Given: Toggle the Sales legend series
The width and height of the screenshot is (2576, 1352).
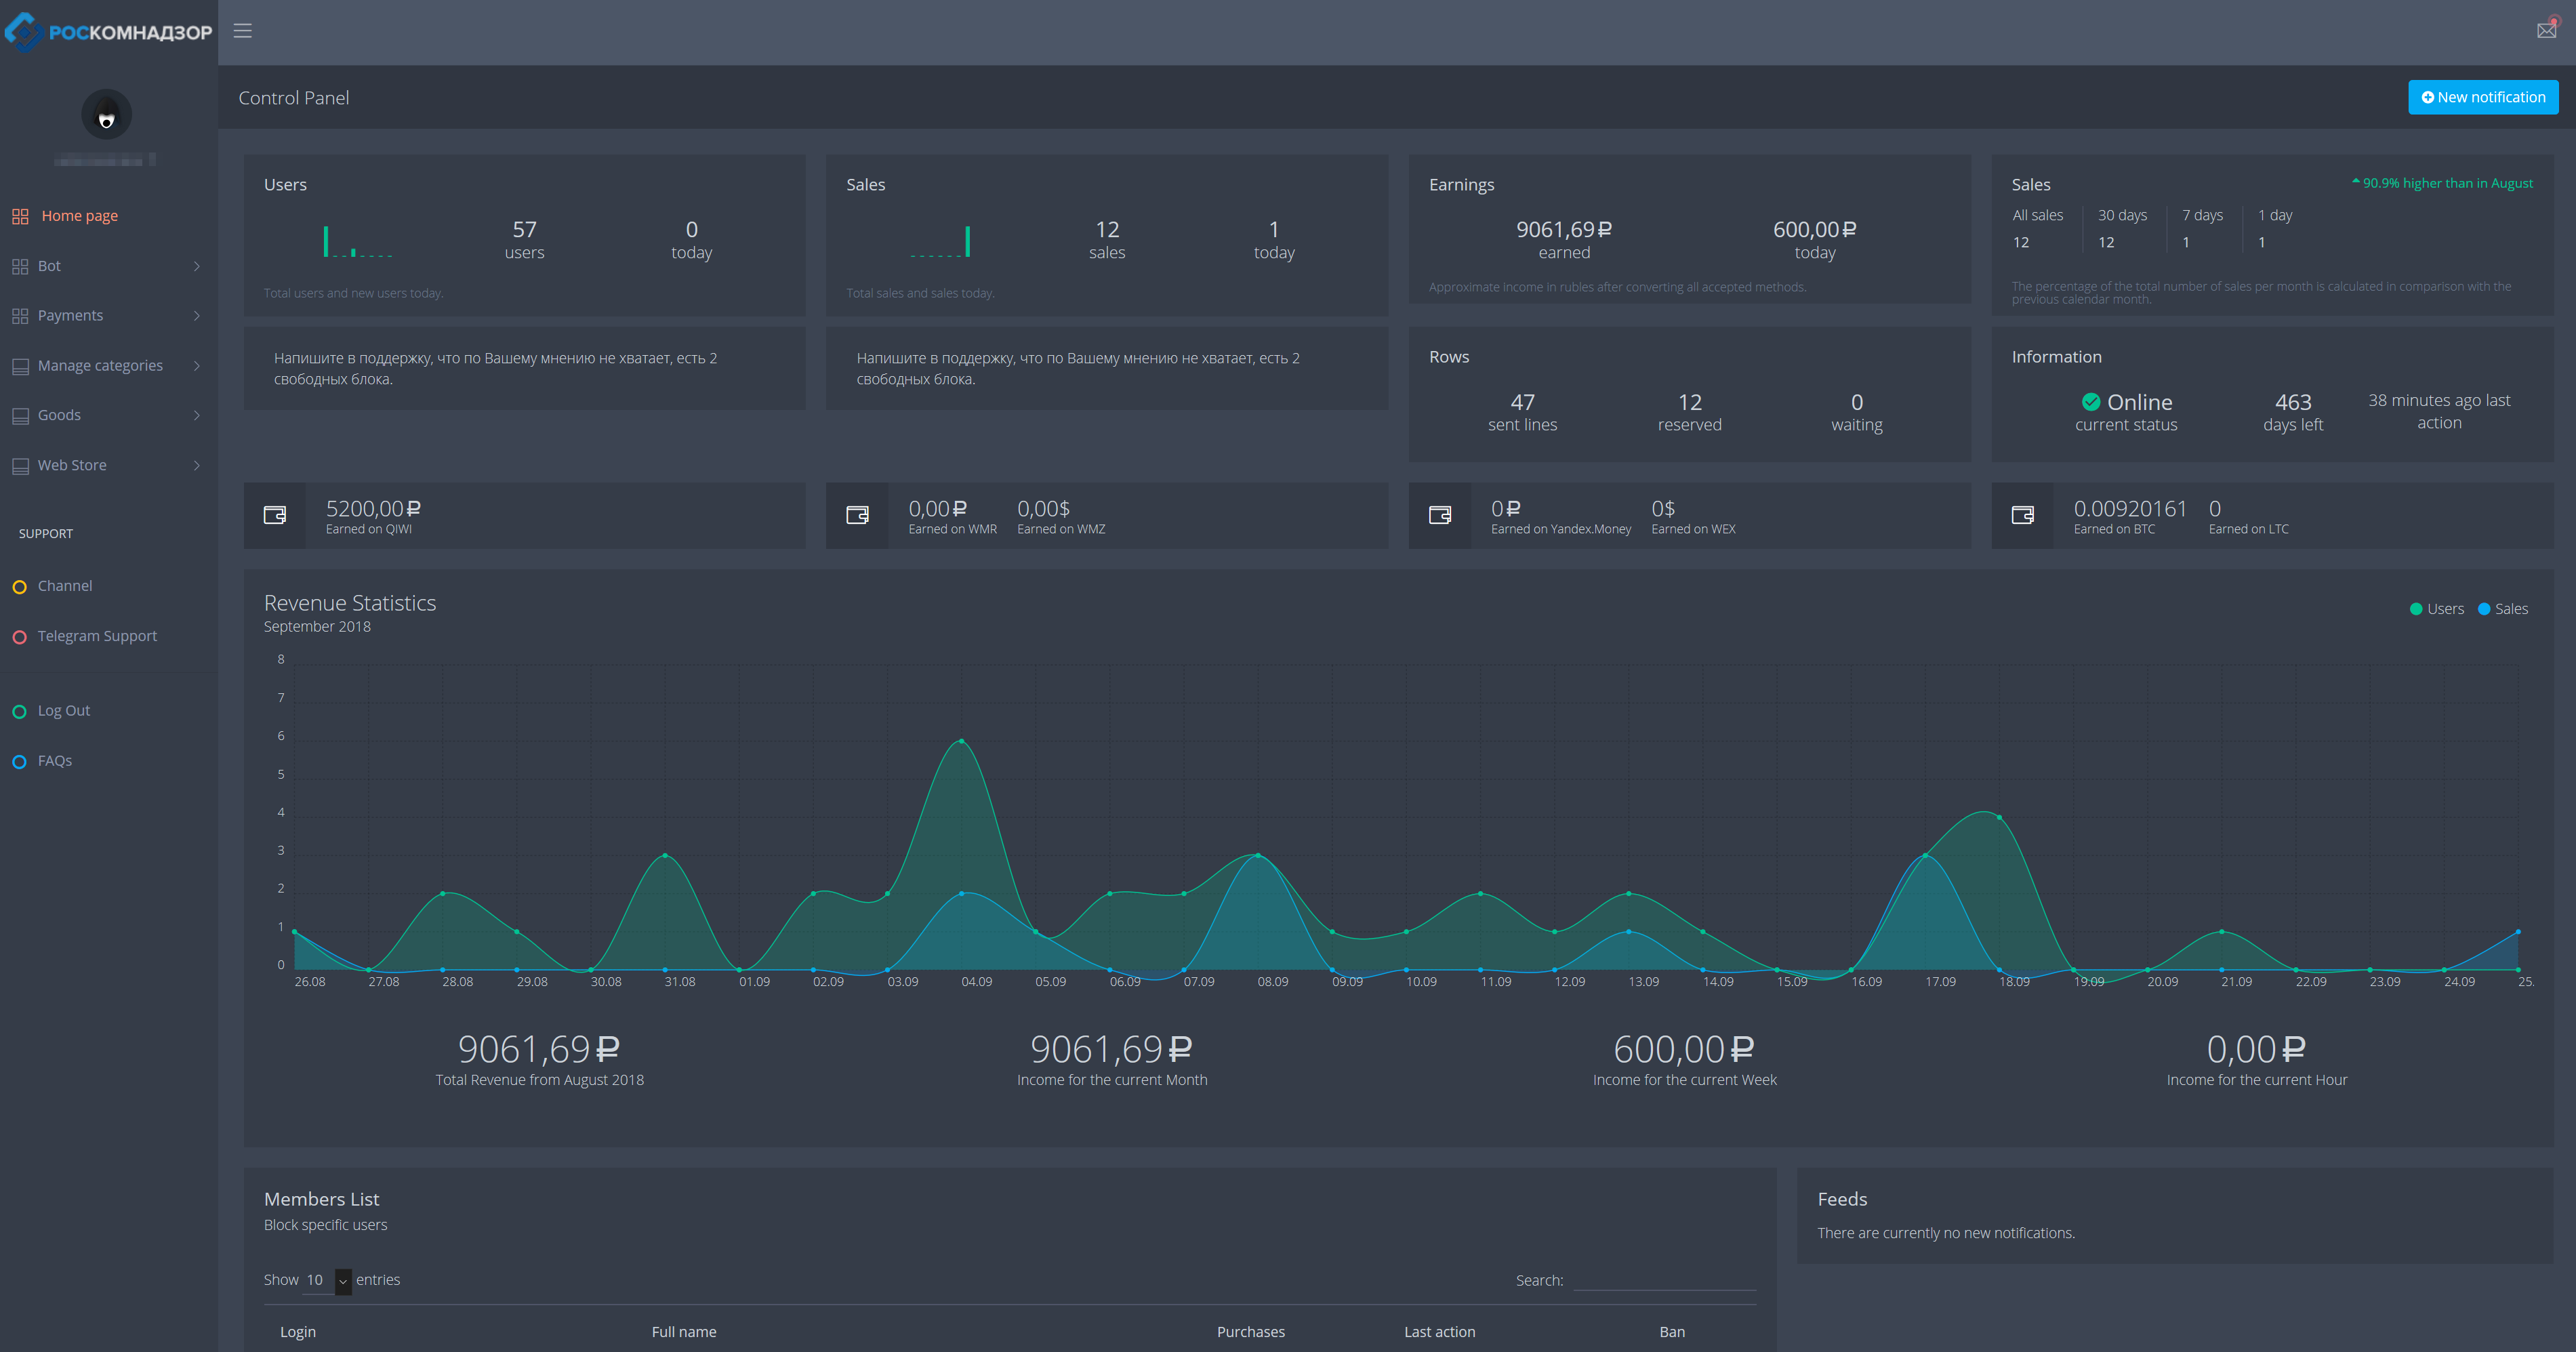Looking at the screenshot, I should pos(2503,609).
